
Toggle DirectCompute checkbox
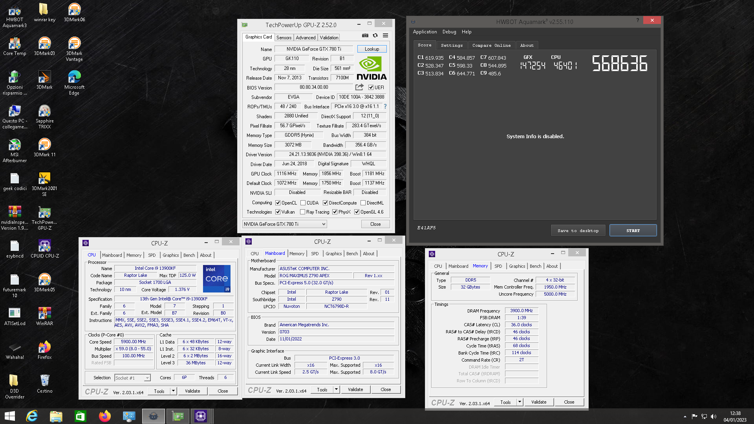click(x=325, y=203)
